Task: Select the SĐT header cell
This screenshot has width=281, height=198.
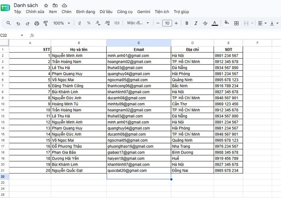Action: point(228,50)
